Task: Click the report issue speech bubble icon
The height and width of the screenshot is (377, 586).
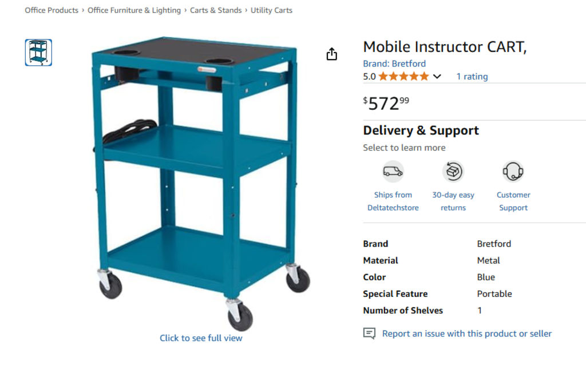Action: pyautogui.click(x=370, y=334)
